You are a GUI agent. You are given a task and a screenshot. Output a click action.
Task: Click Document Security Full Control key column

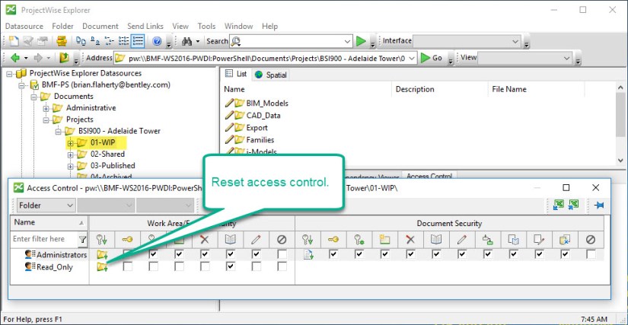click(x=333, y=239)
